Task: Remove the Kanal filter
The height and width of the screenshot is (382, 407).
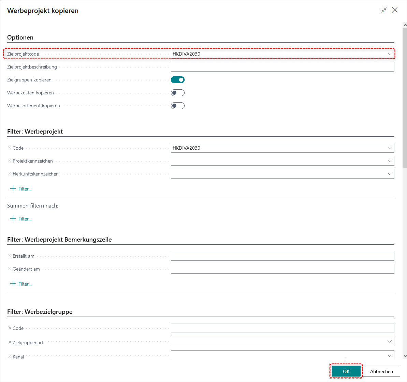Action: [x=10, y=356]
